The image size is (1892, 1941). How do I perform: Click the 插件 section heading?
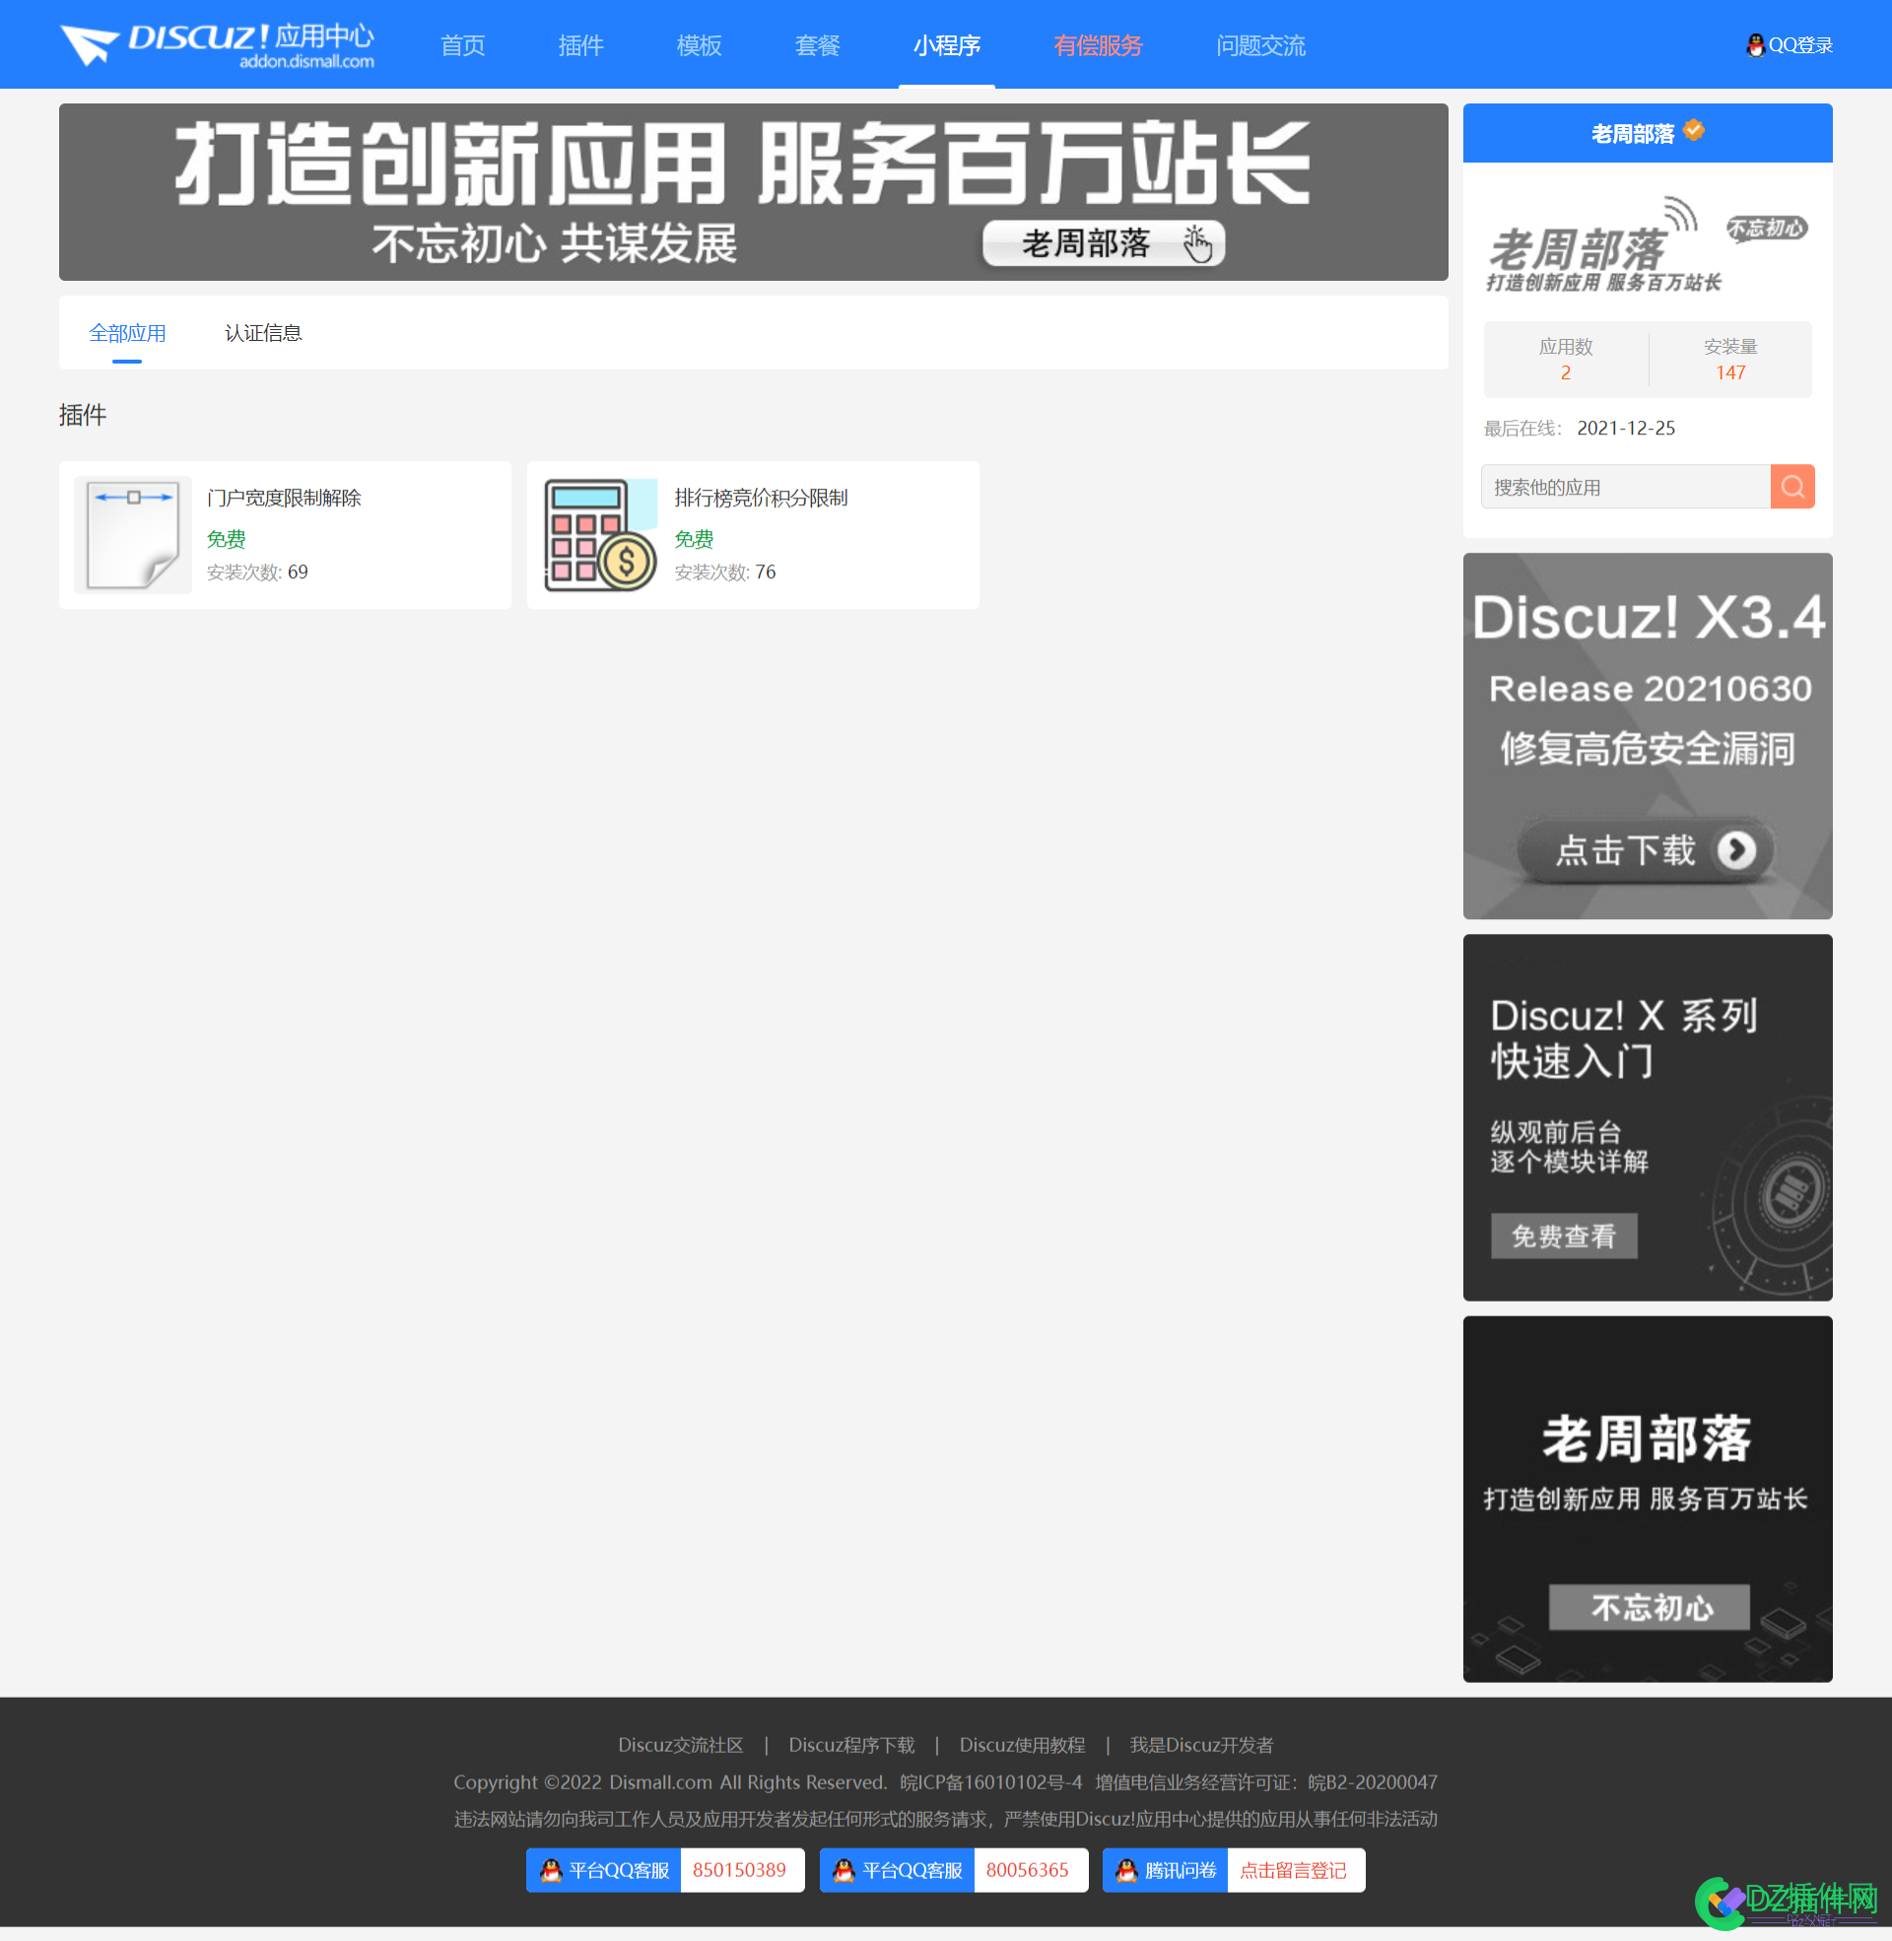tap(83, 415)
